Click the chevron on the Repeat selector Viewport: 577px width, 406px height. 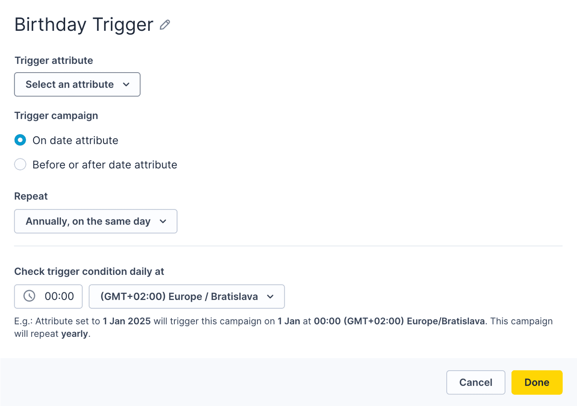coord(163,221)
